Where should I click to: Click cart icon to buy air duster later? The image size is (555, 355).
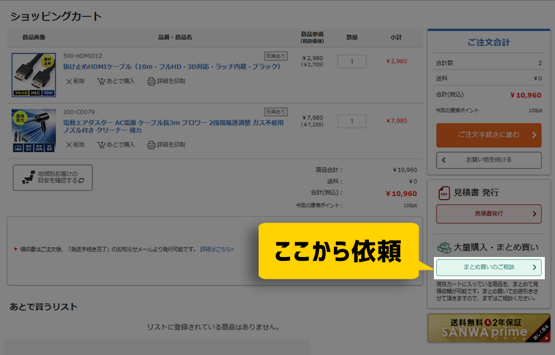[101, 145]
